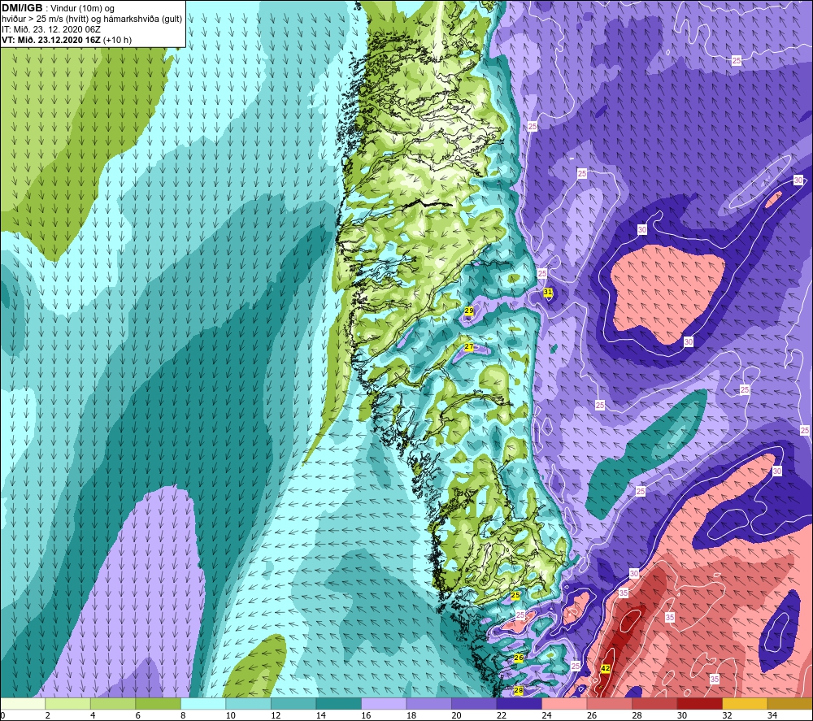Click the yellow 42 maximum gust label
Image resolution: width=813 pixels, height=721 pixels.
pos(605,669)
